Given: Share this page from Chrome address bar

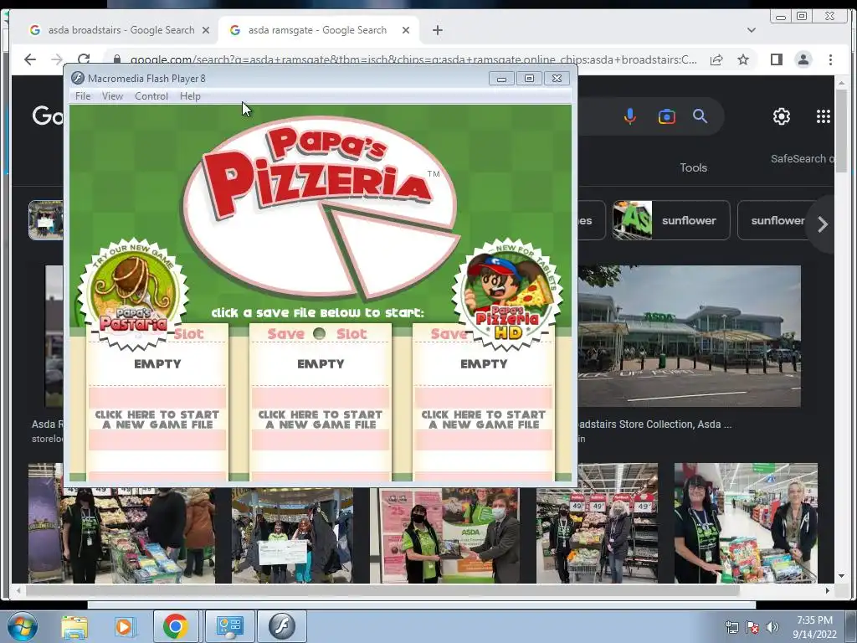Looking at the screenshot, I should tap(716, 59).
